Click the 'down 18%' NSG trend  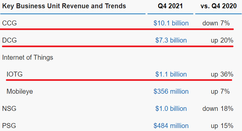pos(218,109)
